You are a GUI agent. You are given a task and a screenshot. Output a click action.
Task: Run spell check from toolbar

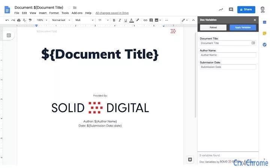pos(24,20)
